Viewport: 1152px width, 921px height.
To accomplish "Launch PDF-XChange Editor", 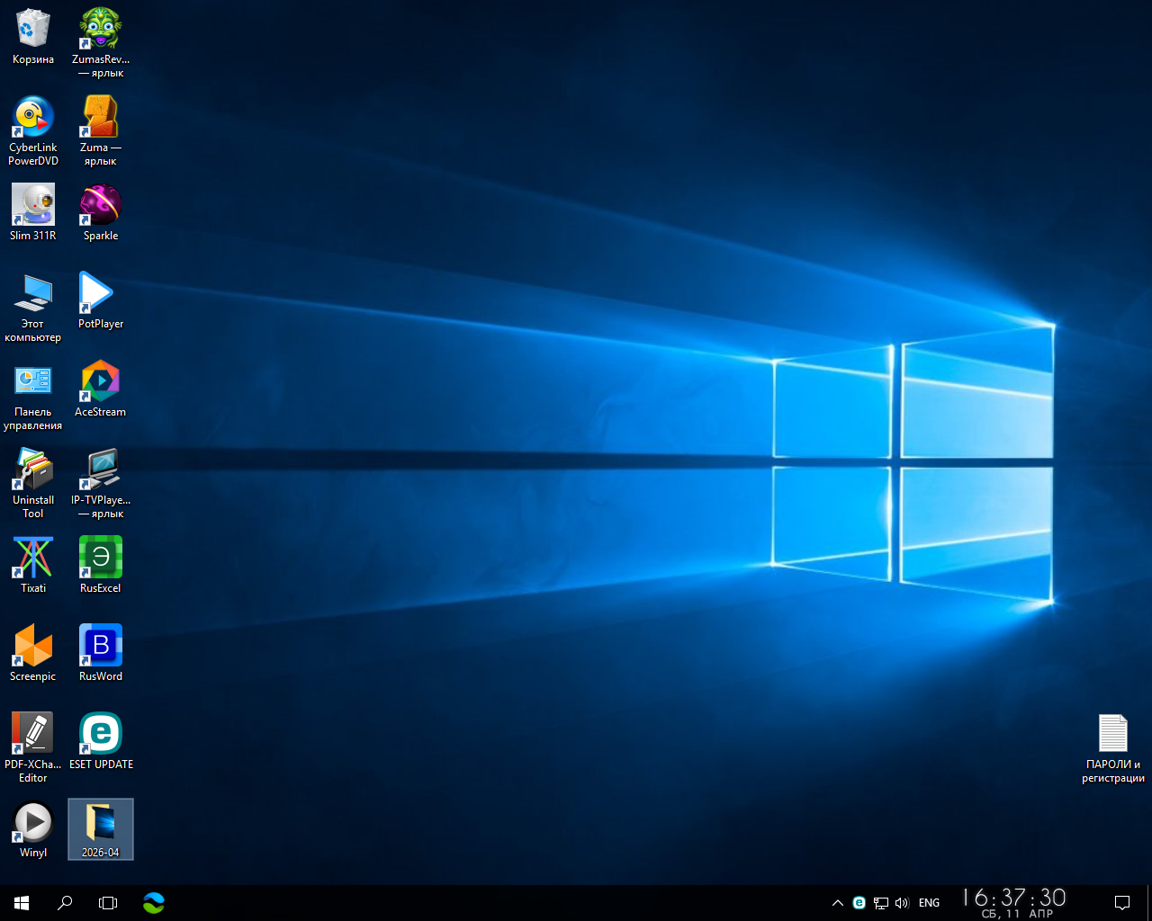I will coord(33,747).
